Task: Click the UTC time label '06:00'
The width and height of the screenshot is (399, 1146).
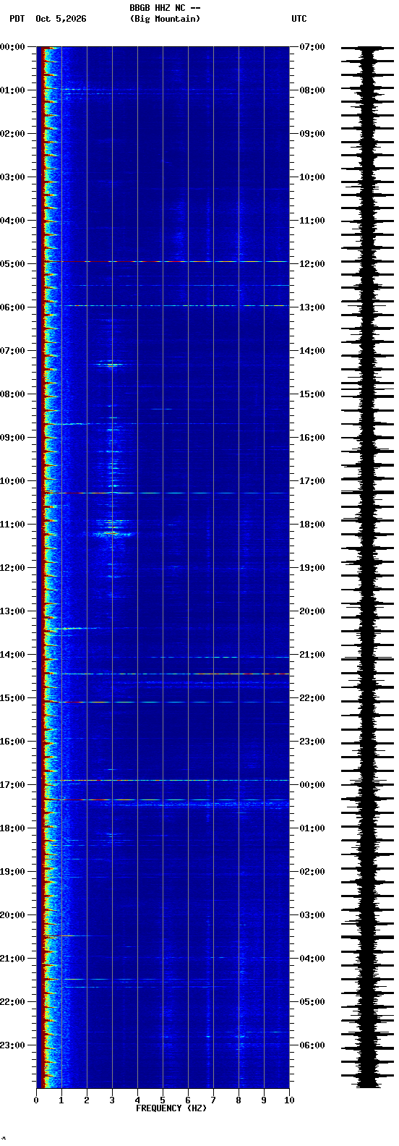Action: (x=312, y=1045)
